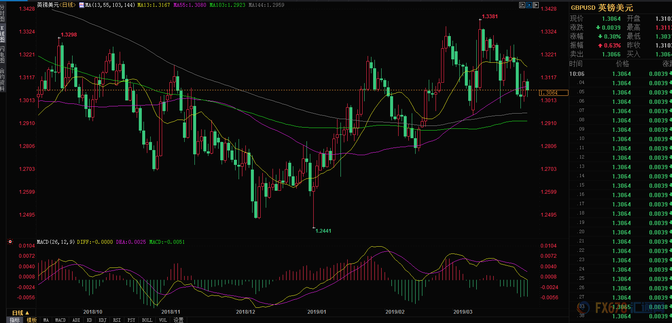Click the third chart icon with right arrow
672x323 pixels.
[x=536, y=5]
